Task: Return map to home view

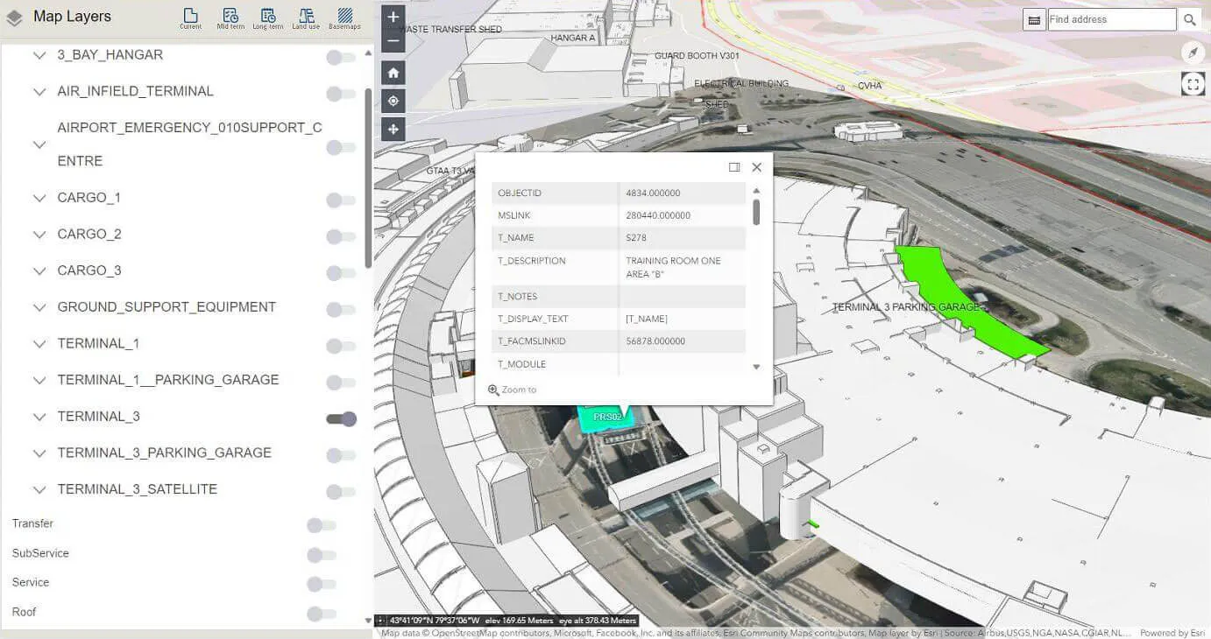Action: pos(393,73)
